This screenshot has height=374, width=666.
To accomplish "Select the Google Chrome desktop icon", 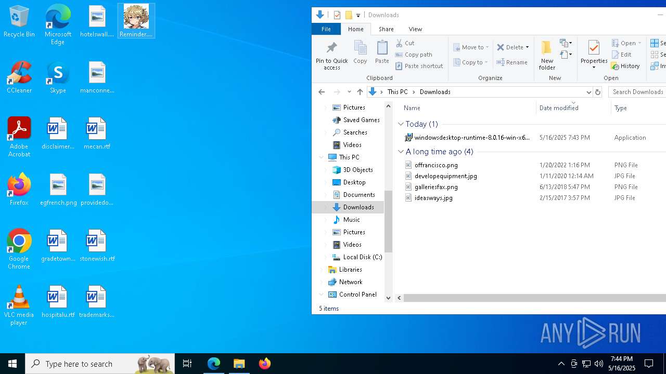I will tap(19, 249).
